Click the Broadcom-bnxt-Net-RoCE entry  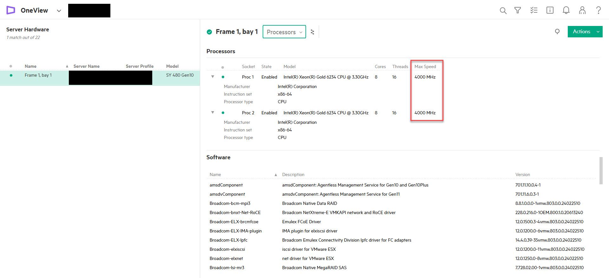(235, 212)
